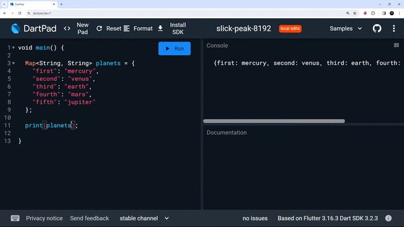Click the "second" key in code
404x227 pixels.
coord(46,79)
